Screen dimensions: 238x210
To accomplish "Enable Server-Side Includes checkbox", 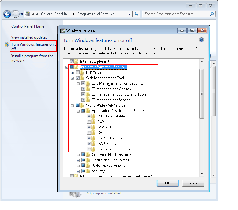I will [89, 149].
